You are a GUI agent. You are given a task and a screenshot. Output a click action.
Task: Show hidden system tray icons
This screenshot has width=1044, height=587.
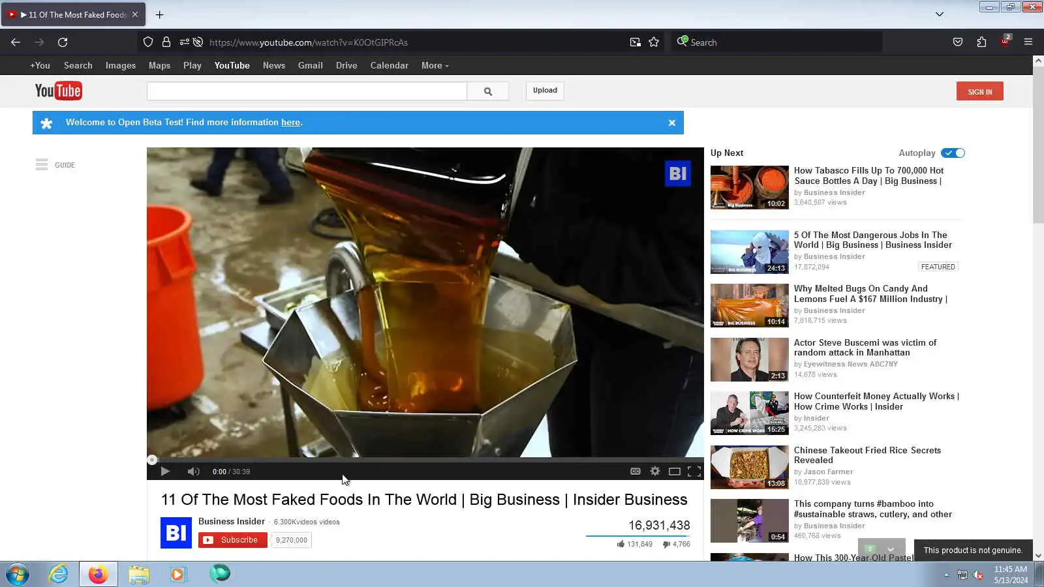point(946,575)
